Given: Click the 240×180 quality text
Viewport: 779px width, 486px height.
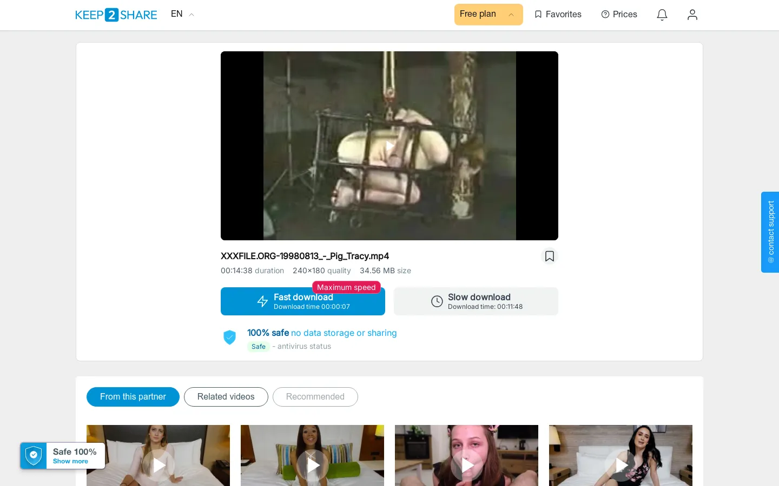Looking at the screenshot, I should click(x=321, y=271).
